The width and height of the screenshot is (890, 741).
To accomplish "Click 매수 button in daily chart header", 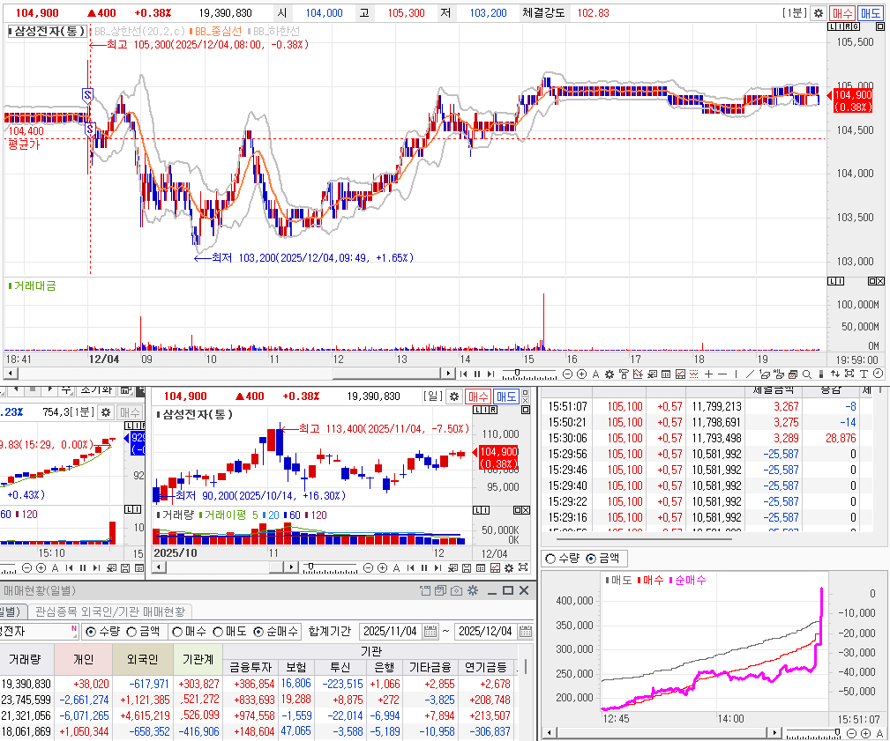I will 478,396.
